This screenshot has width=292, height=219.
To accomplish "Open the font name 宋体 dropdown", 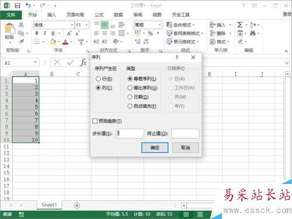I will (x=72, y=25).
